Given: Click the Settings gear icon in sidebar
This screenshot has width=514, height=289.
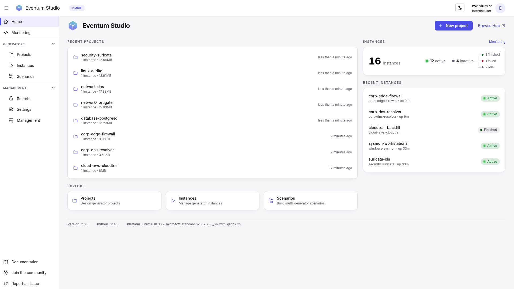Looking at the screenshot, I should click(x=11, y=109).
